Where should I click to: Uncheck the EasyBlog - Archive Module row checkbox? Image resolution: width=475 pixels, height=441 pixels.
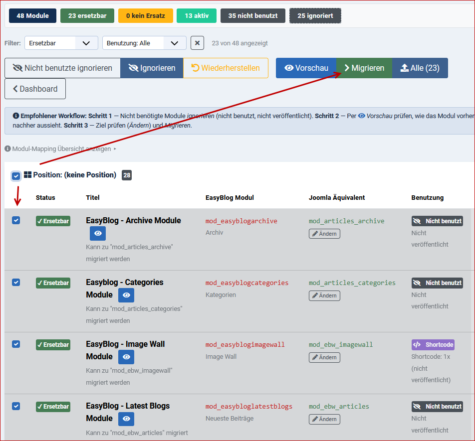point(15,220)
